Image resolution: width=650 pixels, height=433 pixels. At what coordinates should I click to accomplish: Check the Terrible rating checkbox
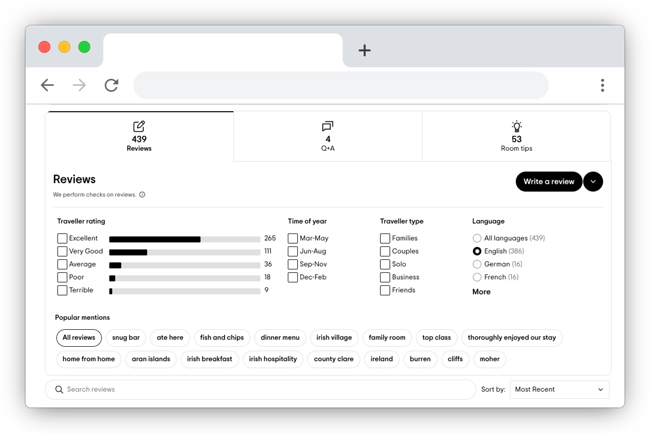(62, 290)
